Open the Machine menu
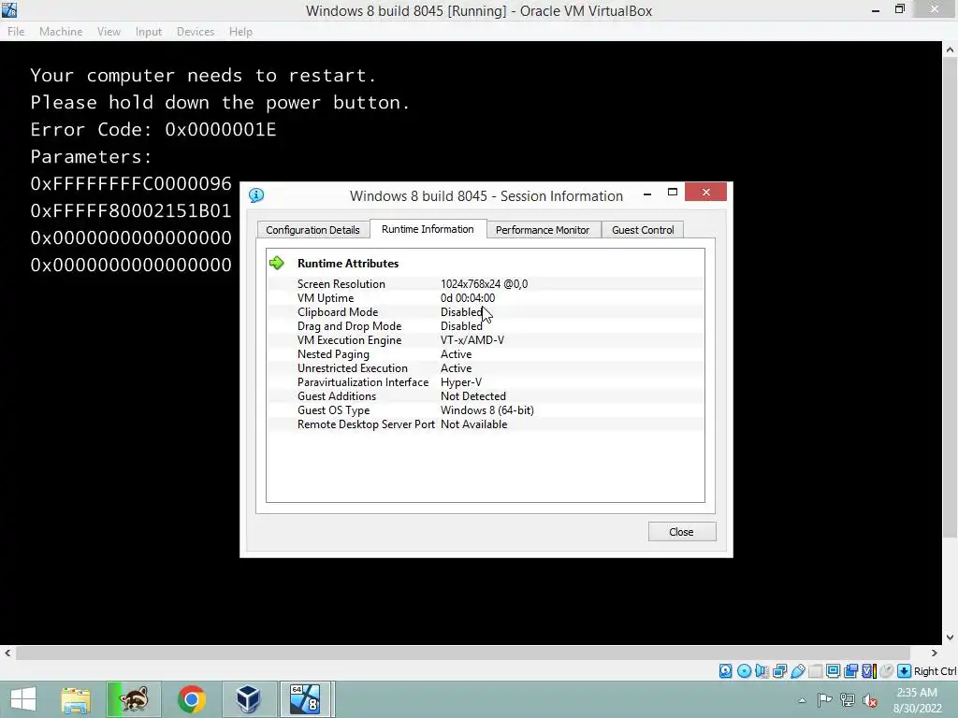This screenshot has height=718, width=958. 61,32
